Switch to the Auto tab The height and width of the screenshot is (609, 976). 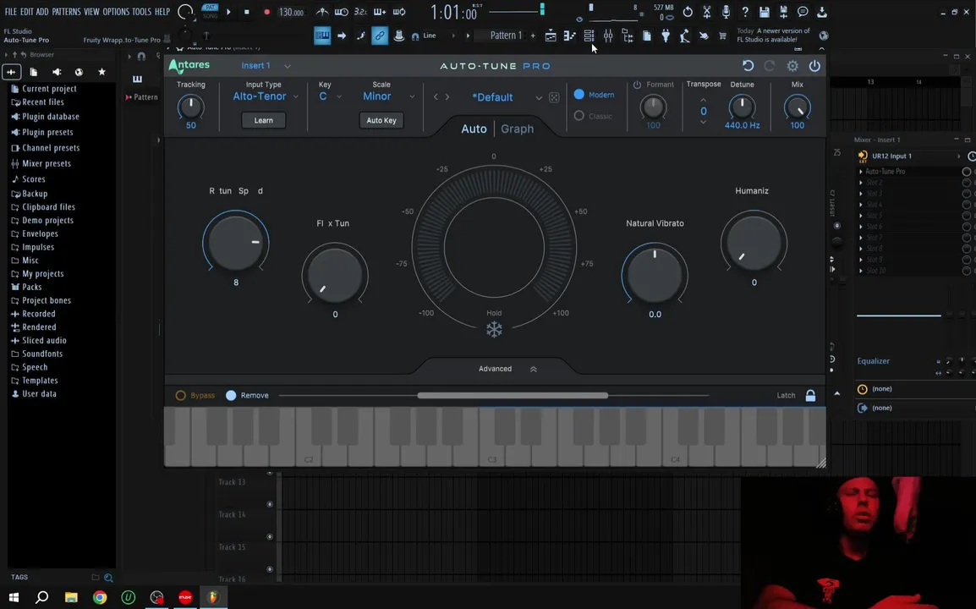pos(474,129)
